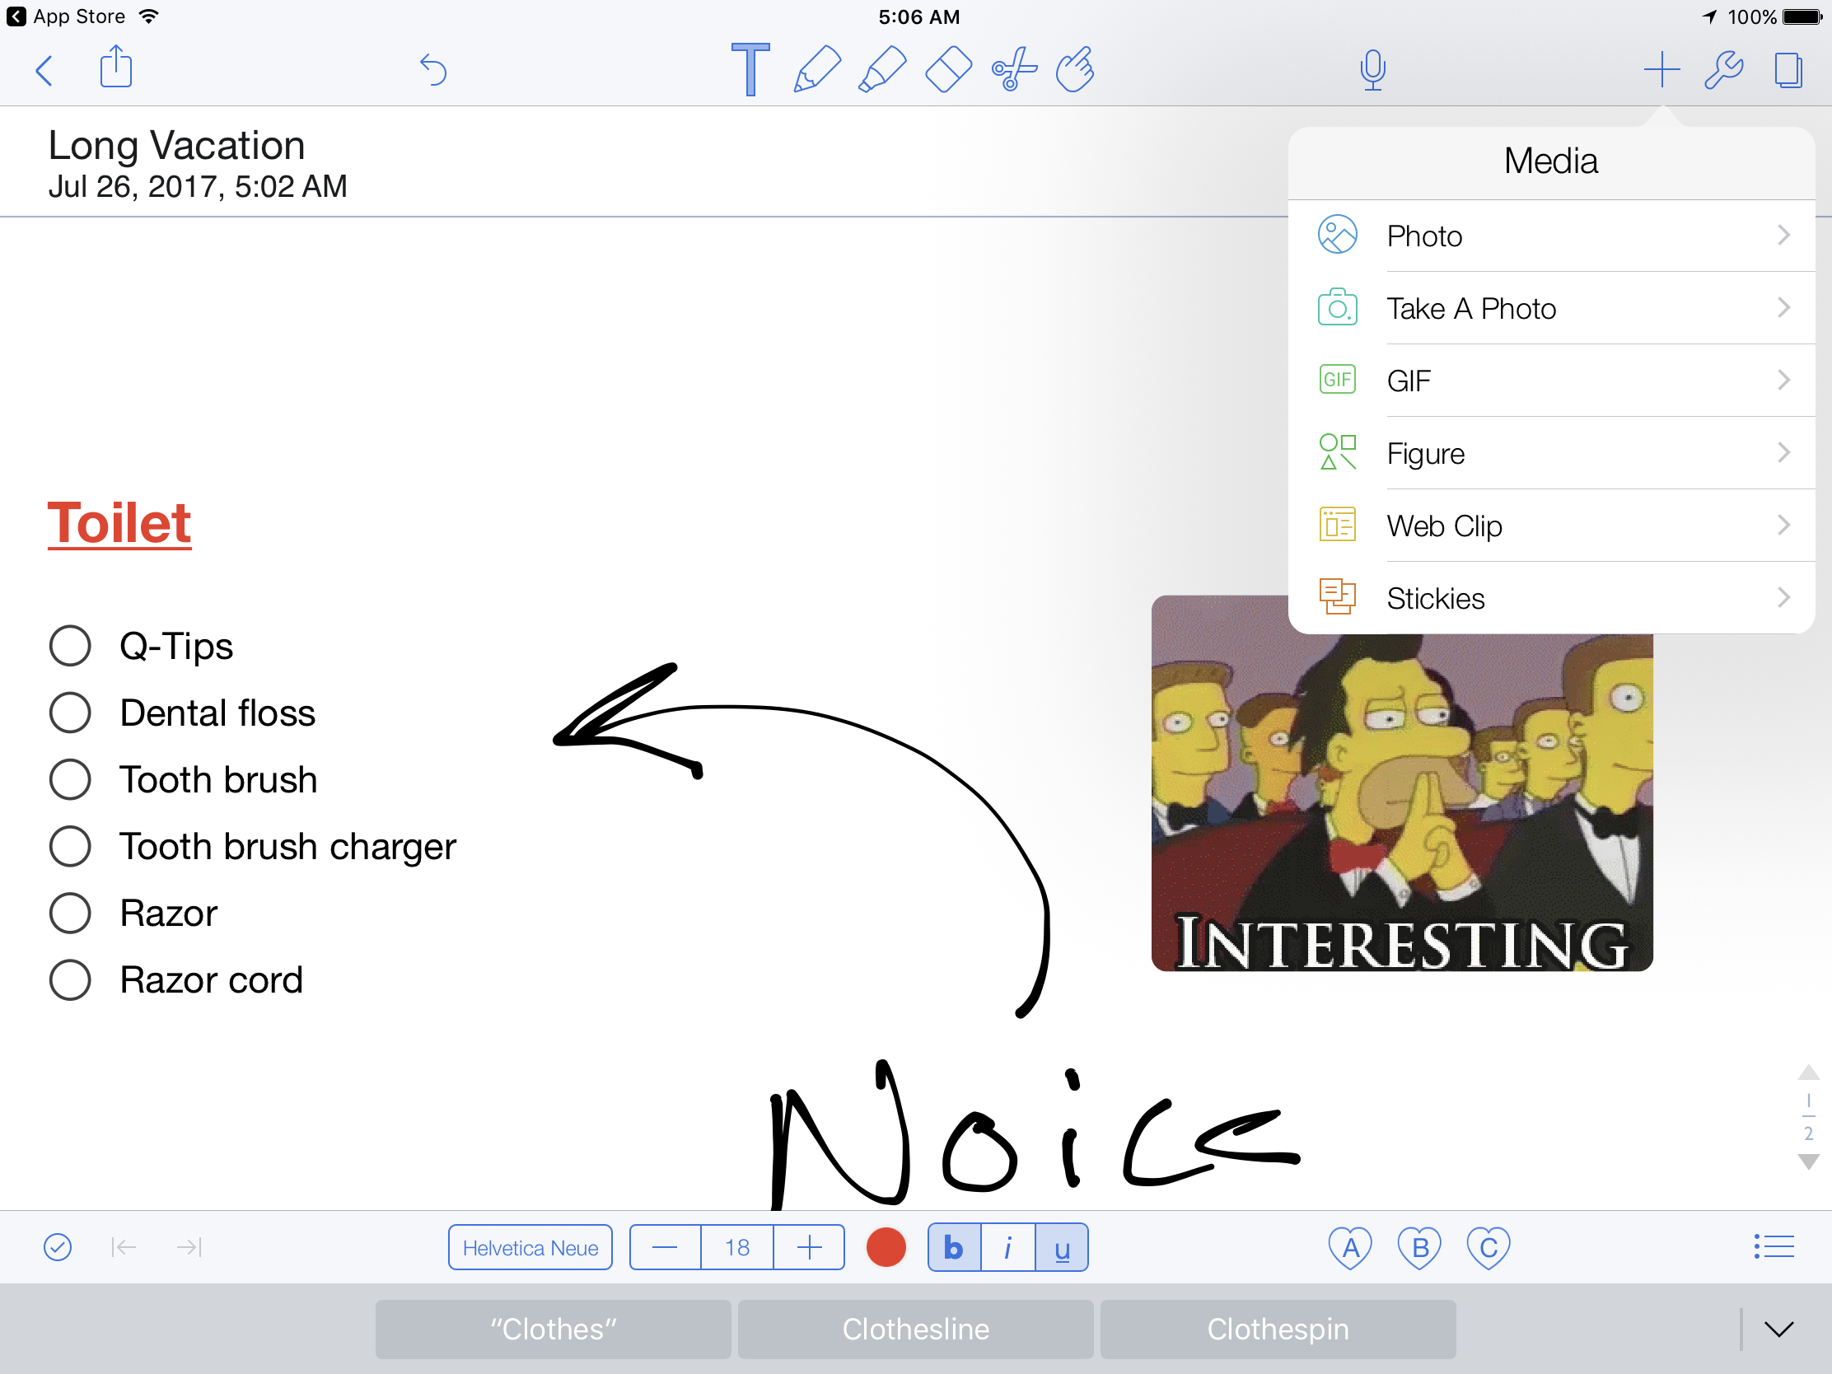Open the list format icon
Viewport: 1832px width, 1374px height.
point(1774,1246)
